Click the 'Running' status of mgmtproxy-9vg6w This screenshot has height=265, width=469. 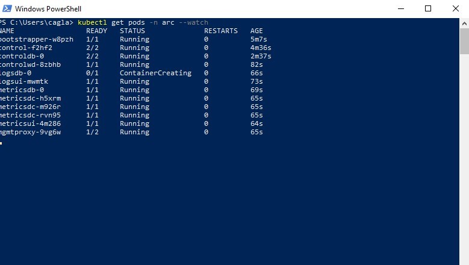point(135,132)
